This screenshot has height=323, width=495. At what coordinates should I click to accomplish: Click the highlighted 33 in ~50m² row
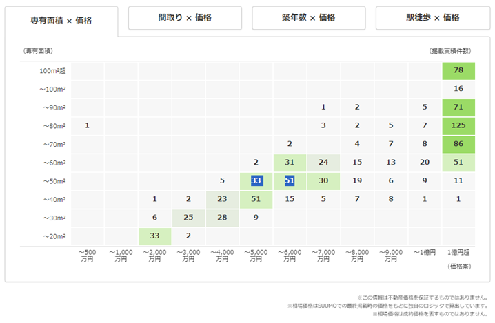[256, 181]
